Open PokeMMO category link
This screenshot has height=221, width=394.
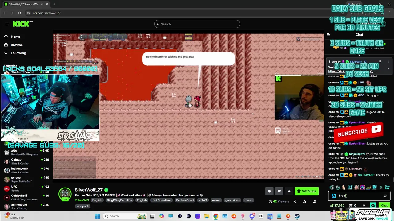tap(82, 200)
